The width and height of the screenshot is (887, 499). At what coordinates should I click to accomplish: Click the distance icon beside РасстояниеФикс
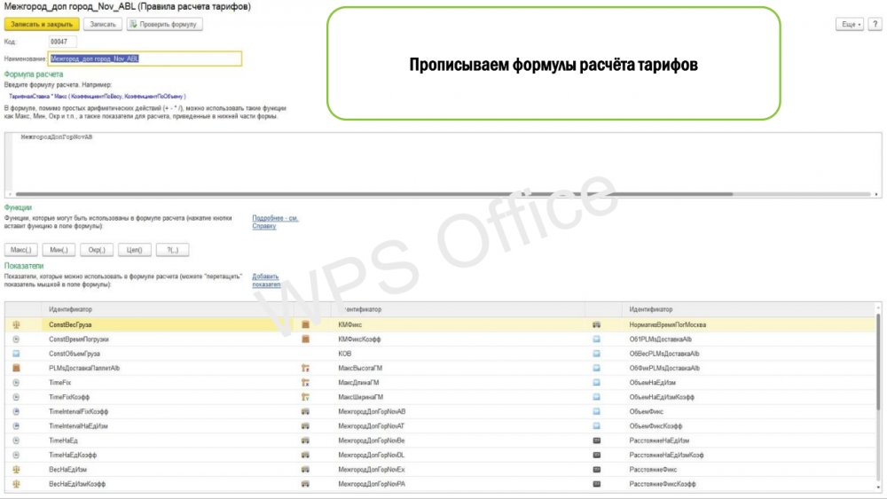(x=596, y=469)
